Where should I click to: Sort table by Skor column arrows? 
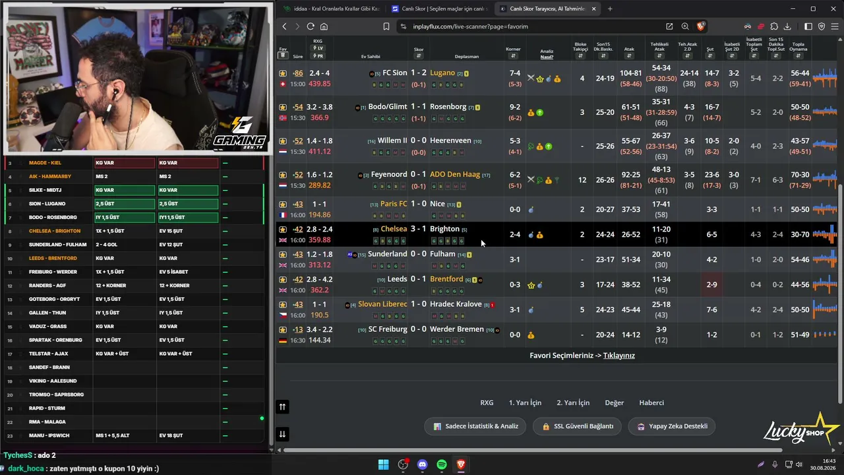point(419,56)
